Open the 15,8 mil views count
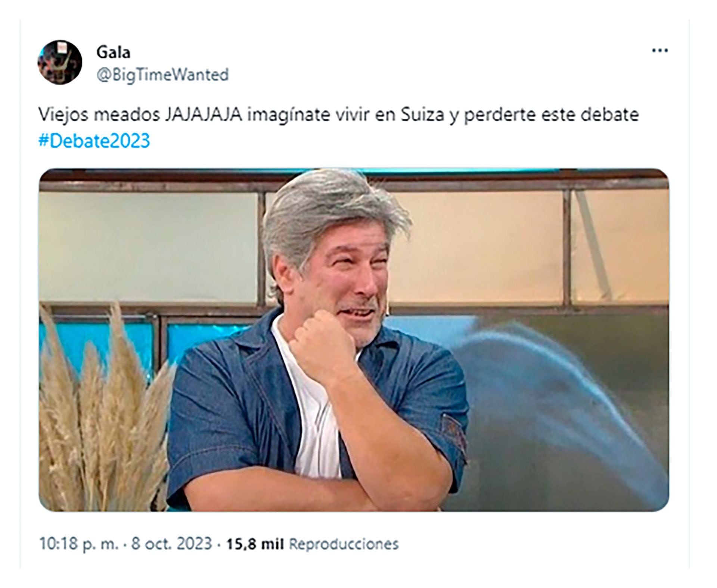Viewport: 717px width, 588px height. [x=255, y=544]
